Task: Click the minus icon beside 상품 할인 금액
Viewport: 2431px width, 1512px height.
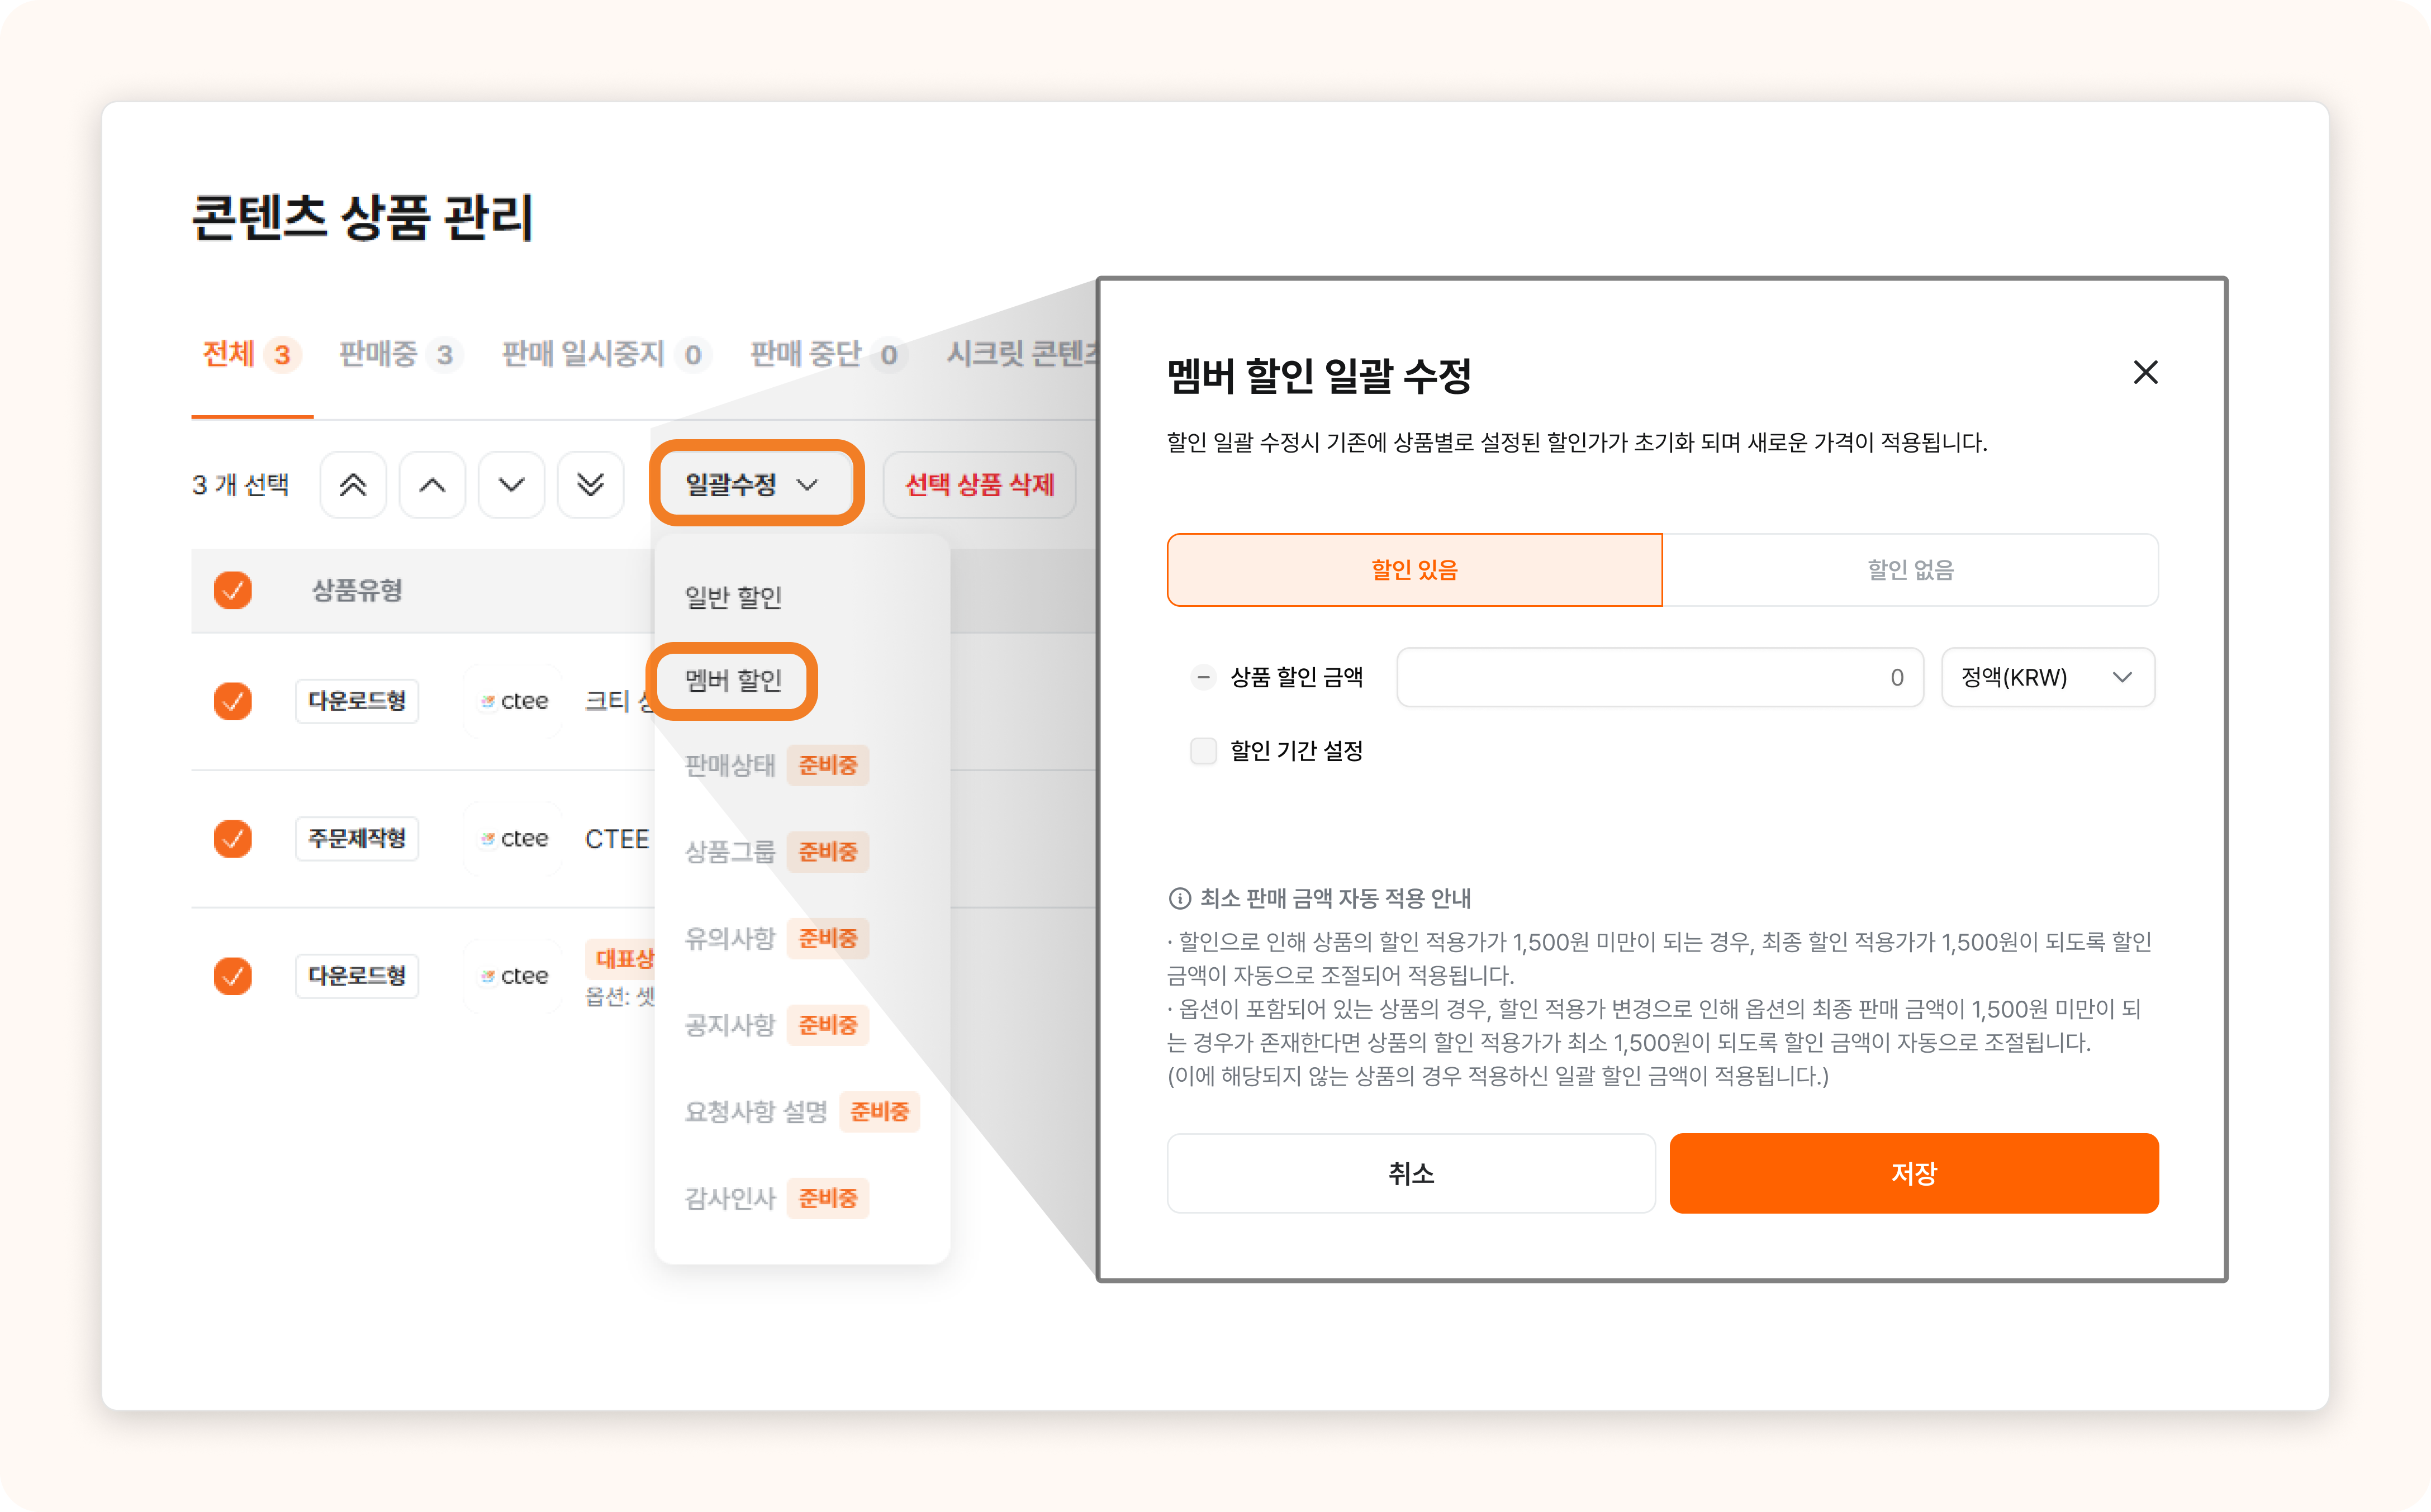Action: [1203, 677]
